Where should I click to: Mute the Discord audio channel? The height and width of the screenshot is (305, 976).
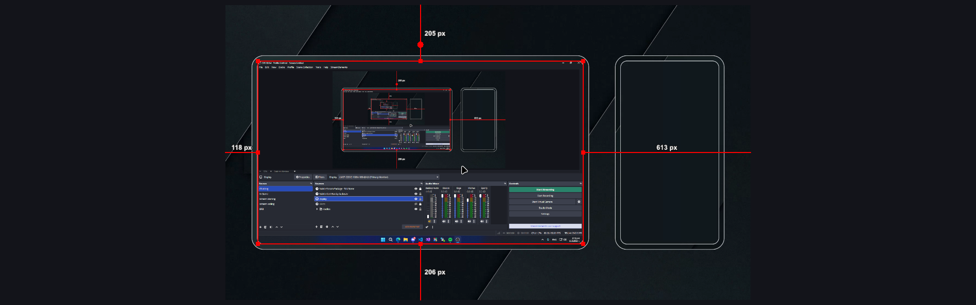444,221
